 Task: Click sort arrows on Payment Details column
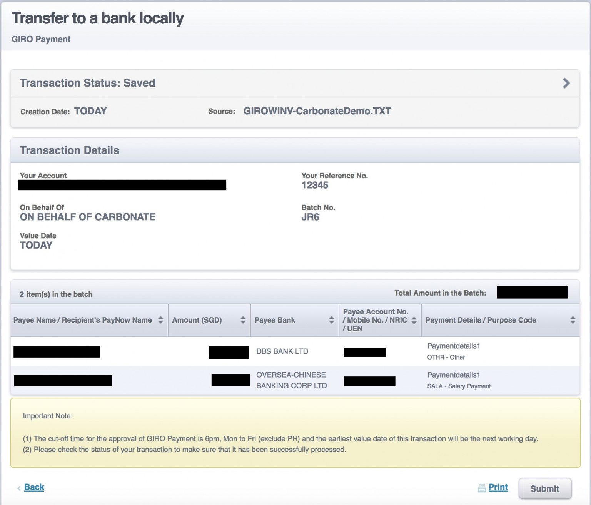(x=573, y=320)
